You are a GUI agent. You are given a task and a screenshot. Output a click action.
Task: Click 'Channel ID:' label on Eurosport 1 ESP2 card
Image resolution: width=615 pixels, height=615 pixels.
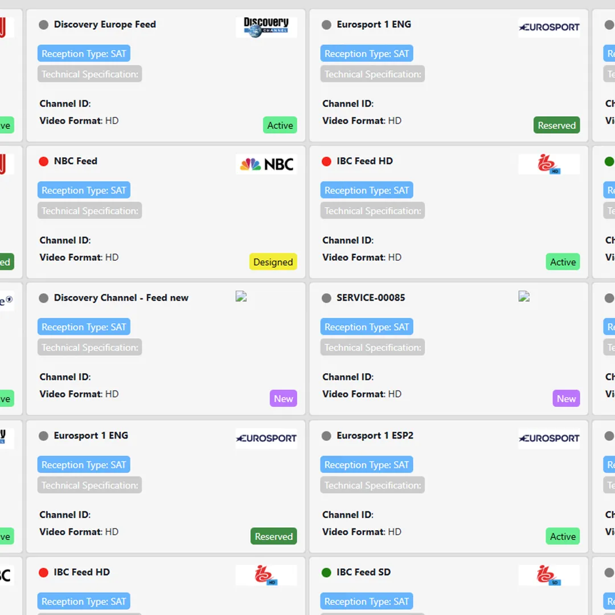click(x=348, y=515)
